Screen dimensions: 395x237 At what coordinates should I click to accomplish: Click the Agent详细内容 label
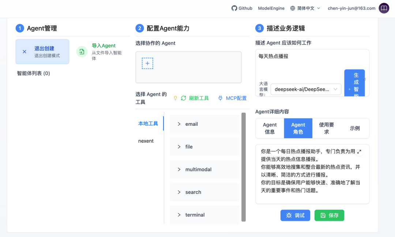[272, 112]
